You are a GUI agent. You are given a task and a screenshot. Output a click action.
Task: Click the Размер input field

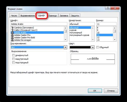(x=106, y=24)
